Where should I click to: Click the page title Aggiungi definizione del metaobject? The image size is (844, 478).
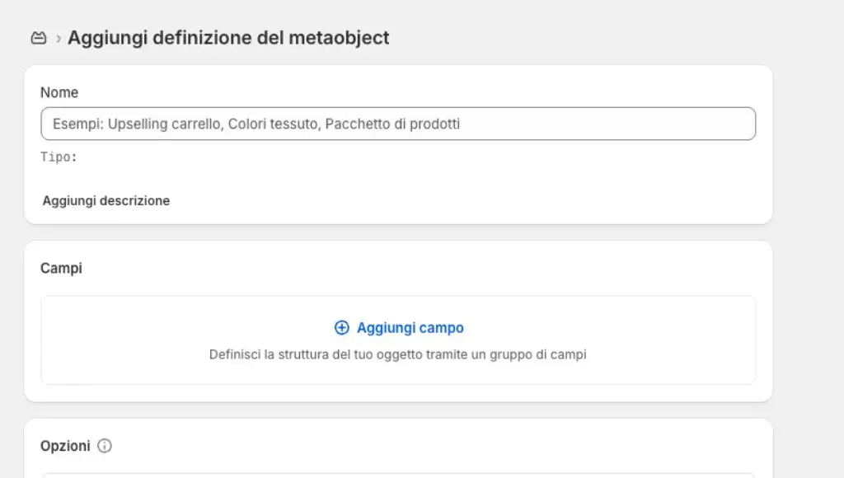click(x=228, y=37)
